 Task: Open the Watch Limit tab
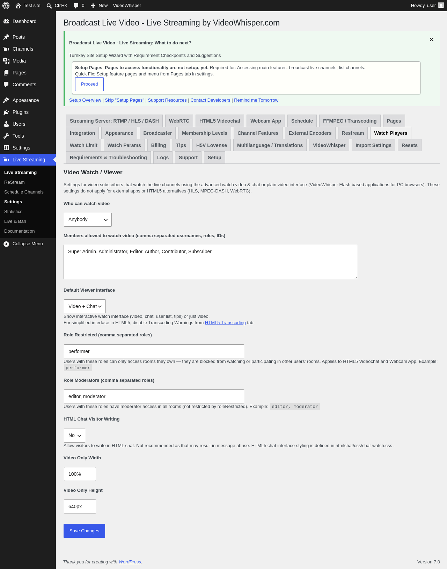coord(84,145)
